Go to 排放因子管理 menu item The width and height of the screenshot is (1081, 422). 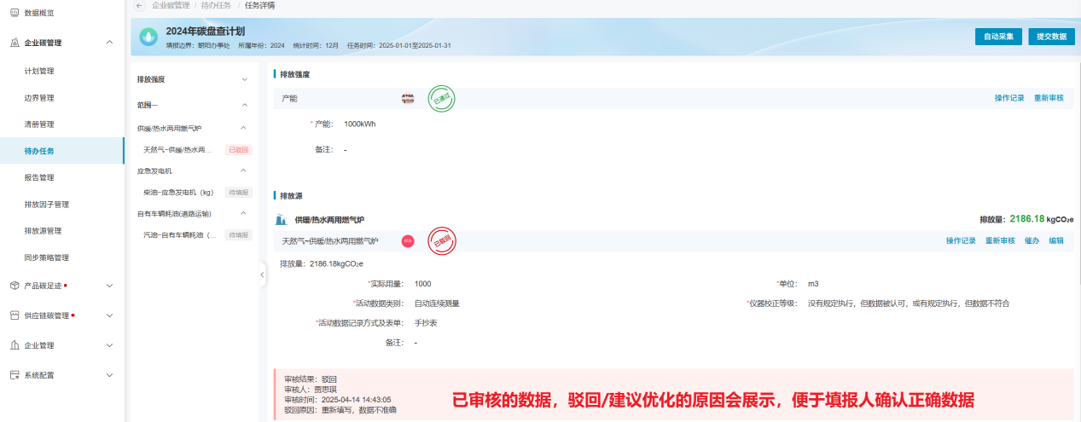pos(47,205)
